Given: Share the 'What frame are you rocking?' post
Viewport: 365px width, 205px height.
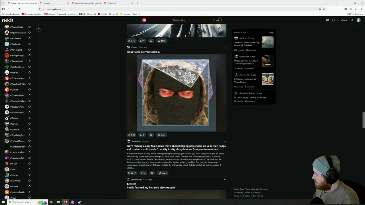Looking at the screenshot, I should coord(162,135).
